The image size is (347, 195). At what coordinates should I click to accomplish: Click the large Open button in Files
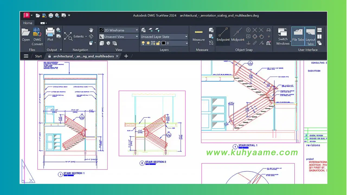[26, 35]
